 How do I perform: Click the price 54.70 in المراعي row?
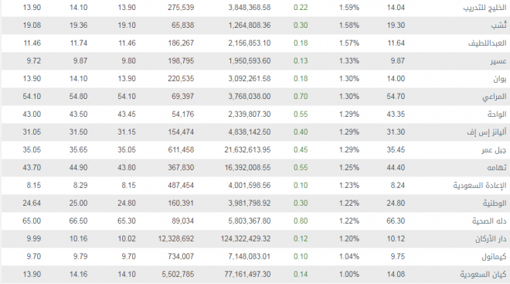pos(396,97)
